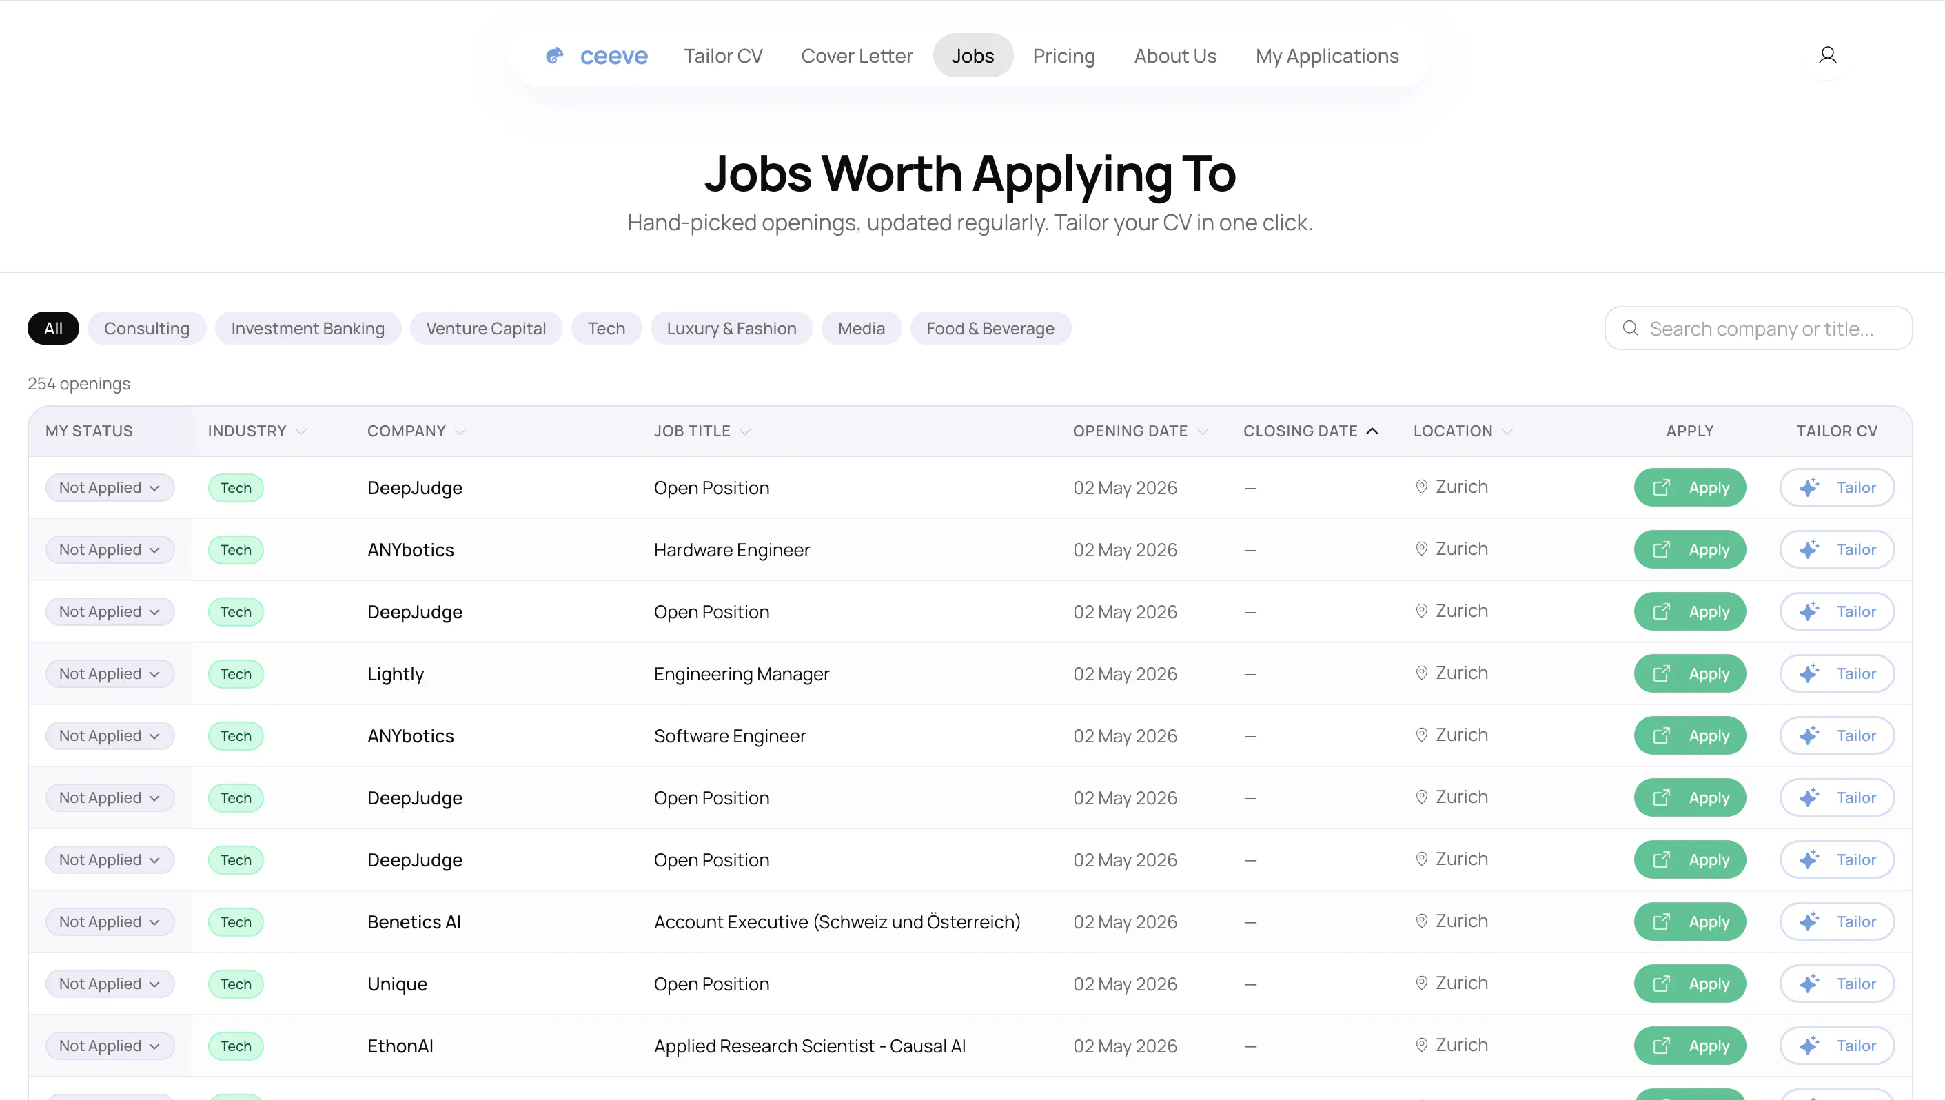The image size is (1945, 1100).
Task: Click the Tech tag in EthonAI row
Action: pos(236,1046)
